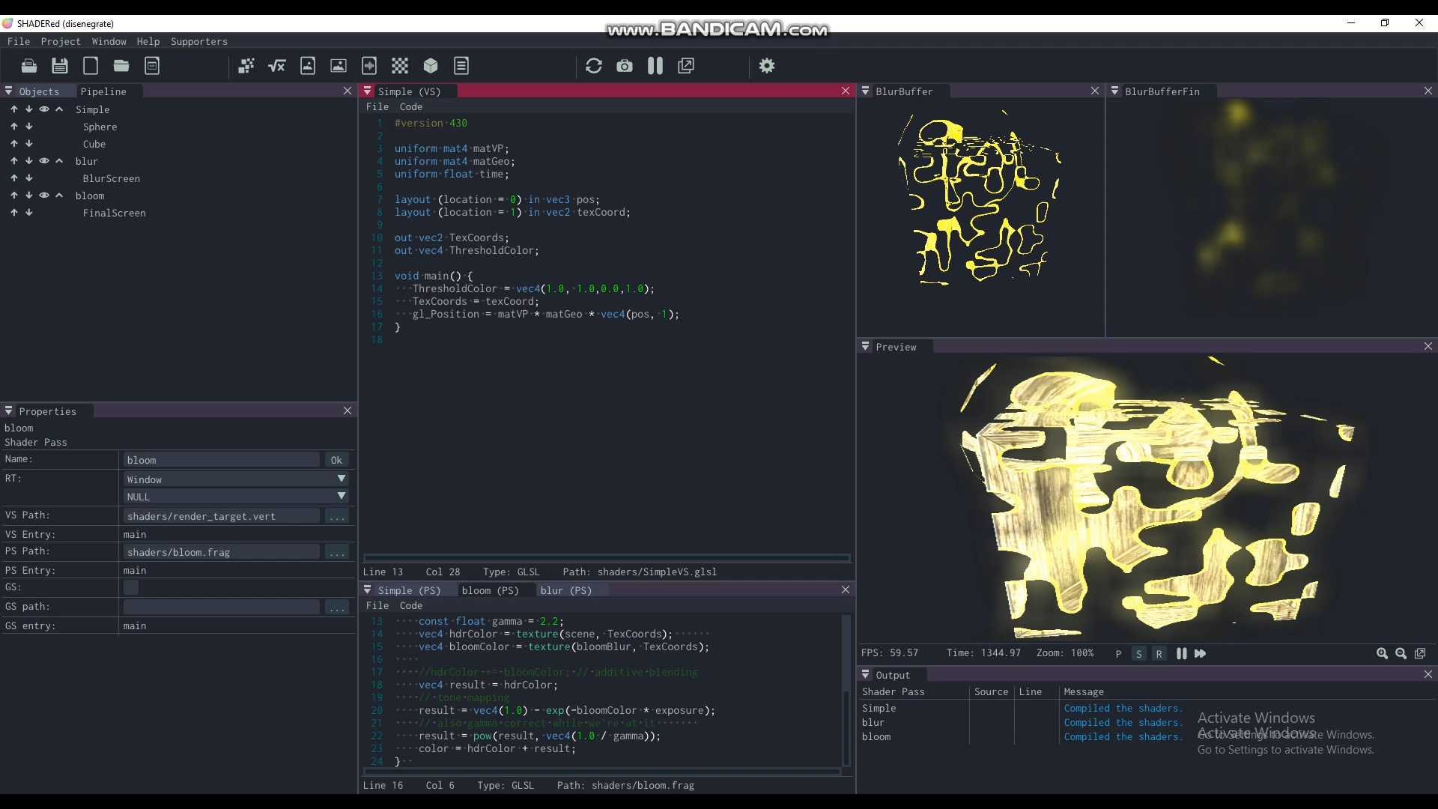Image resolution: width=1438 pixels, height=809 pixels.
Task: Click the audio waveform file icon
Action: (x=369, y=66)
